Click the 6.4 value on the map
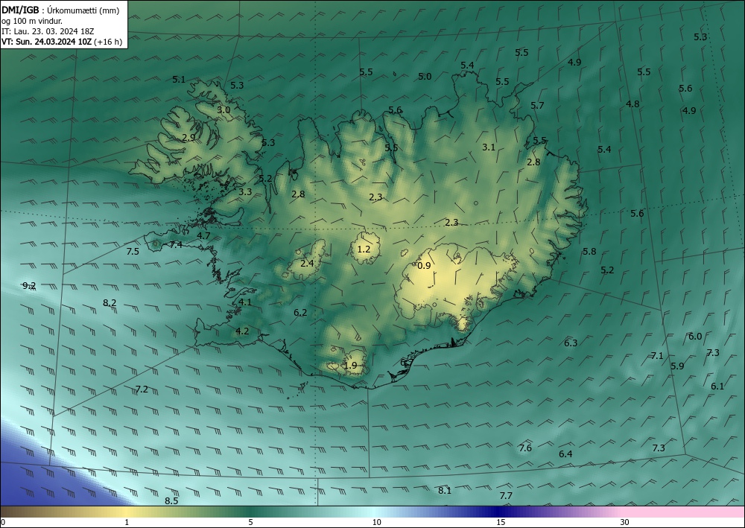 [x=565, y=454]
